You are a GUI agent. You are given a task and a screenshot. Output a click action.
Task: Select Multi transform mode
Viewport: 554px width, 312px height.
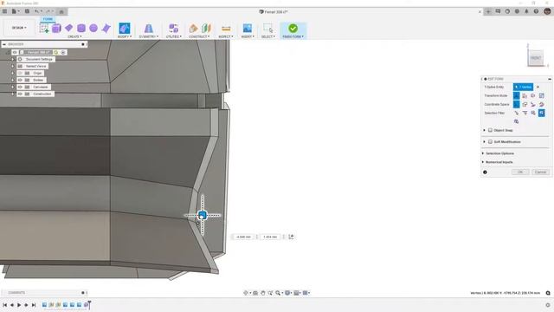coord(517,95)
